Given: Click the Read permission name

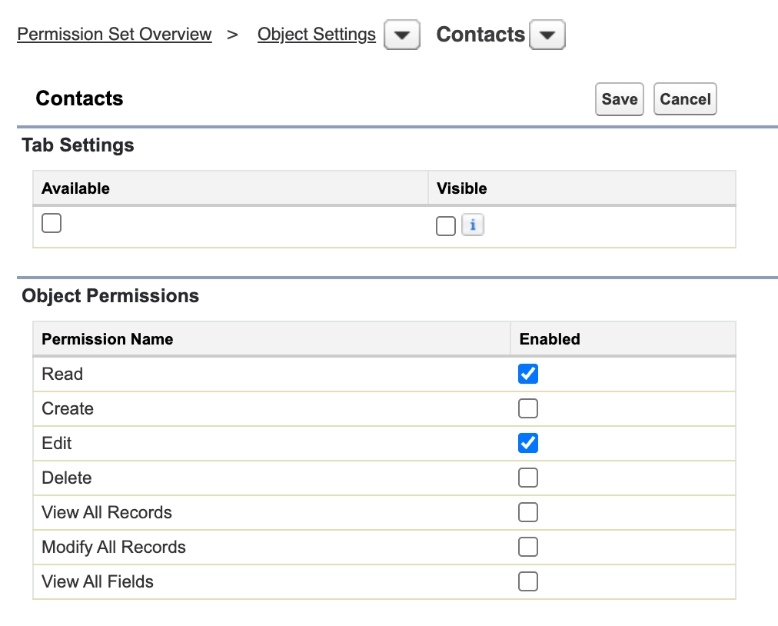Looking at the screenshot, I should click(62, 374).
